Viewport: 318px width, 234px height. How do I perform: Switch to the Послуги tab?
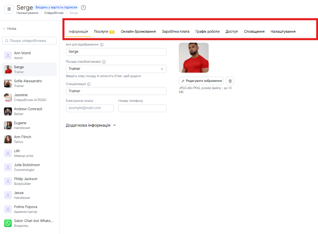pos(104,32)
